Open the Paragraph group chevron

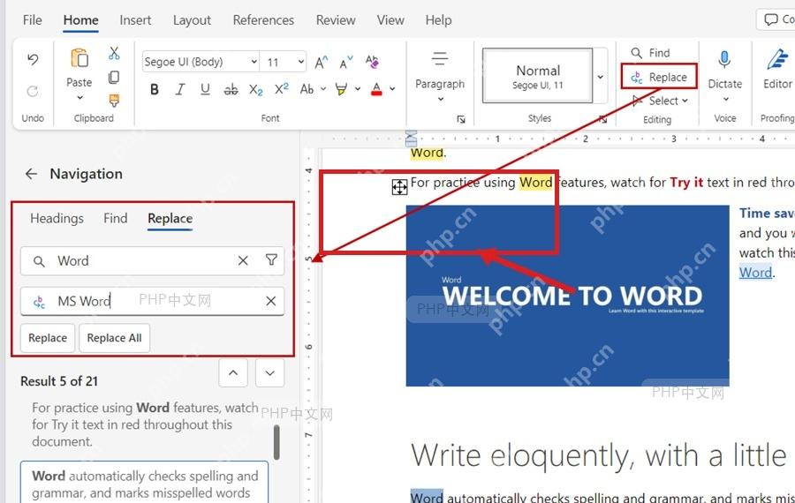[x=440, y=100]
